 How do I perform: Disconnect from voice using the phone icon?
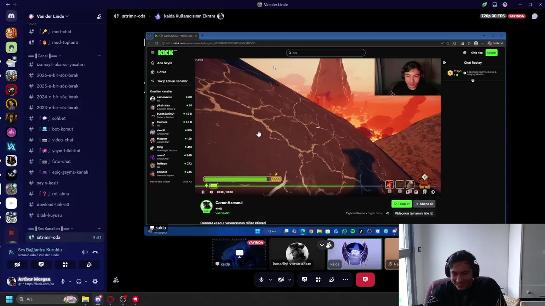click(x=95, y=252)
